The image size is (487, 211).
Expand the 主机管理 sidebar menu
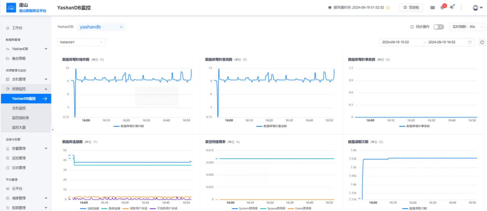26,79
